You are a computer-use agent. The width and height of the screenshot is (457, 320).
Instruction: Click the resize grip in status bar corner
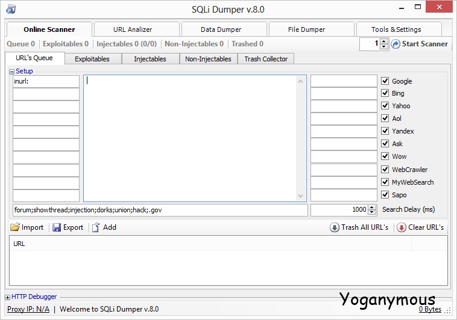447,311
